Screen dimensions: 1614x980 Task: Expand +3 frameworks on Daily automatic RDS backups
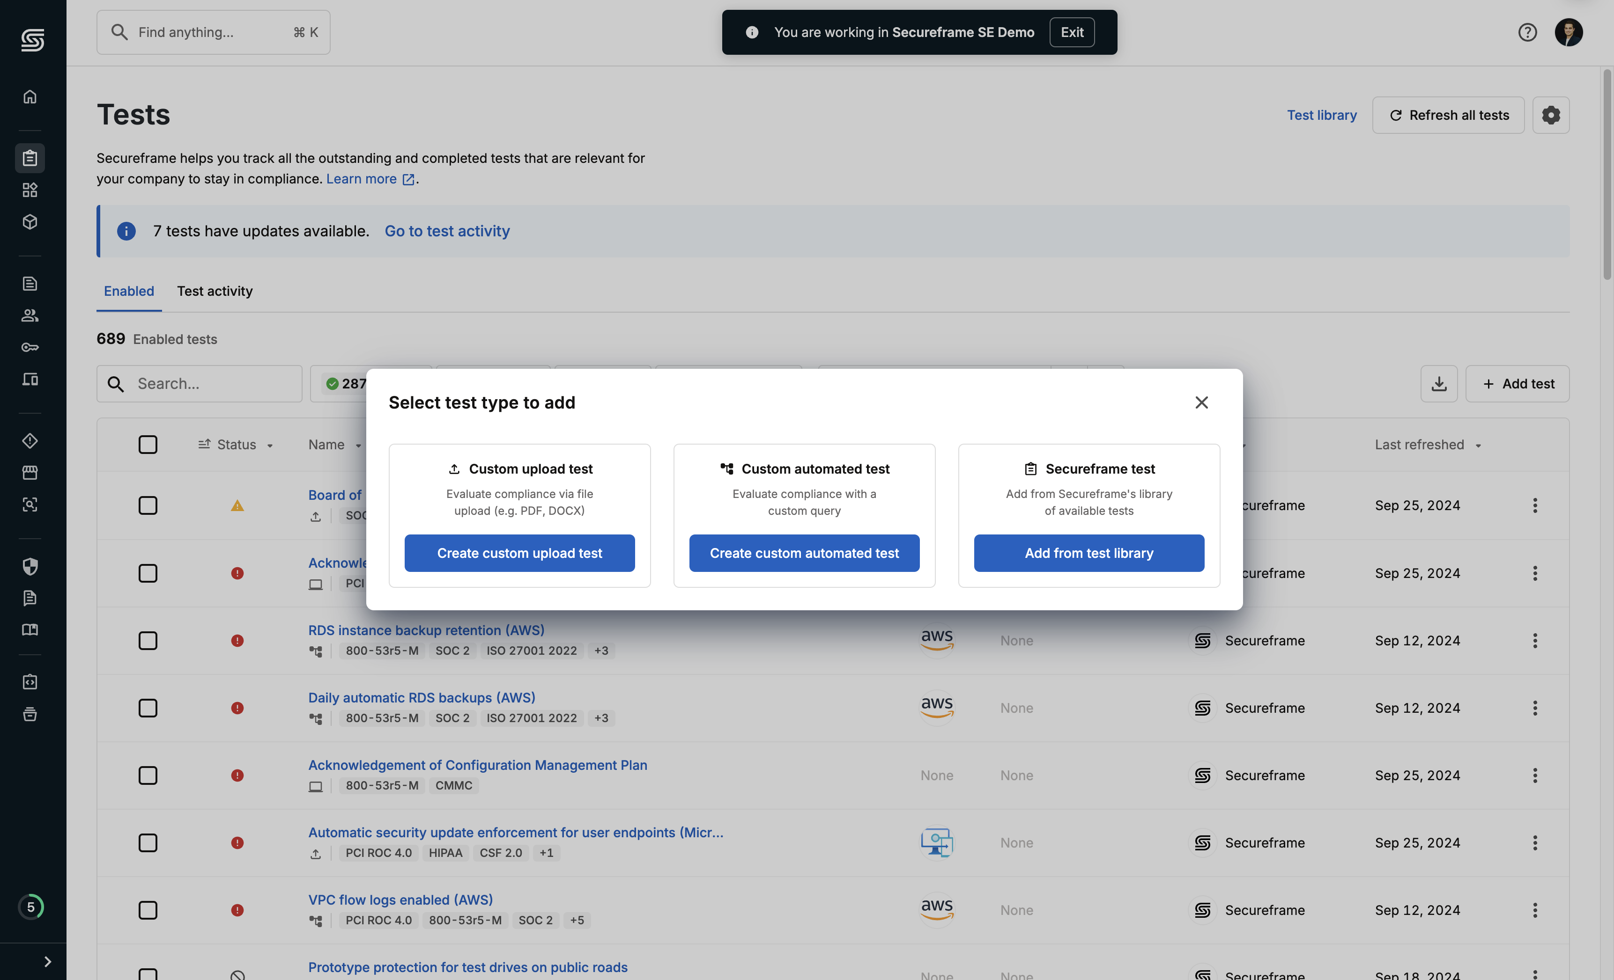tap(601, 718)
